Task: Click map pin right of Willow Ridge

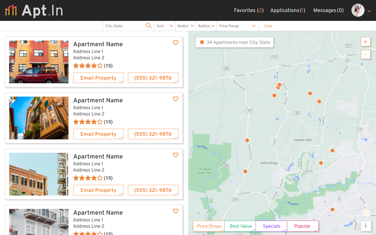Action: coord(321,163)
